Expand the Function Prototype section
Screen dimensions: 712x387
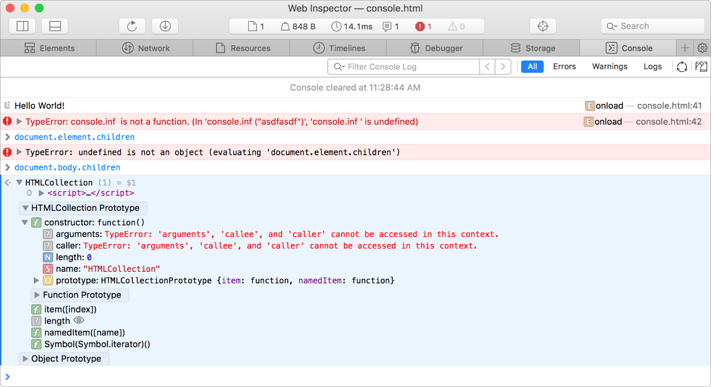(x=37, y=295)
